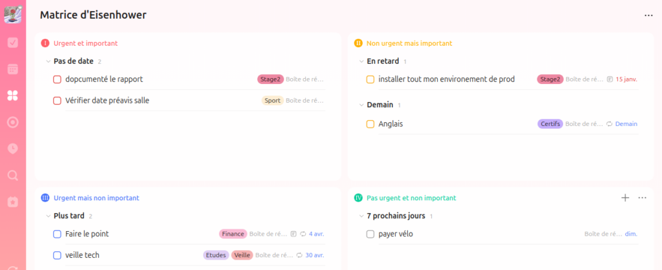The image size is (662, 270).
Task: Open the Calendar view in the sidebar
Action: [12, 69]
